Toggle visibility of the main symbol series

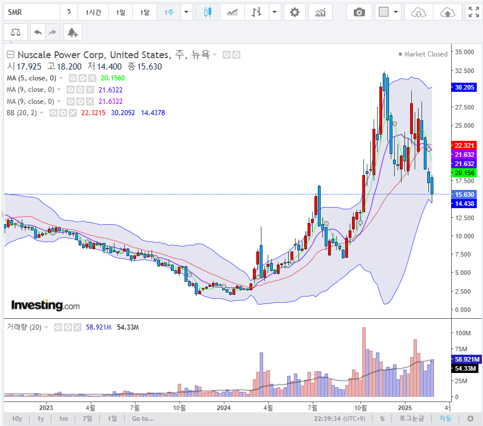coord(227,55)
